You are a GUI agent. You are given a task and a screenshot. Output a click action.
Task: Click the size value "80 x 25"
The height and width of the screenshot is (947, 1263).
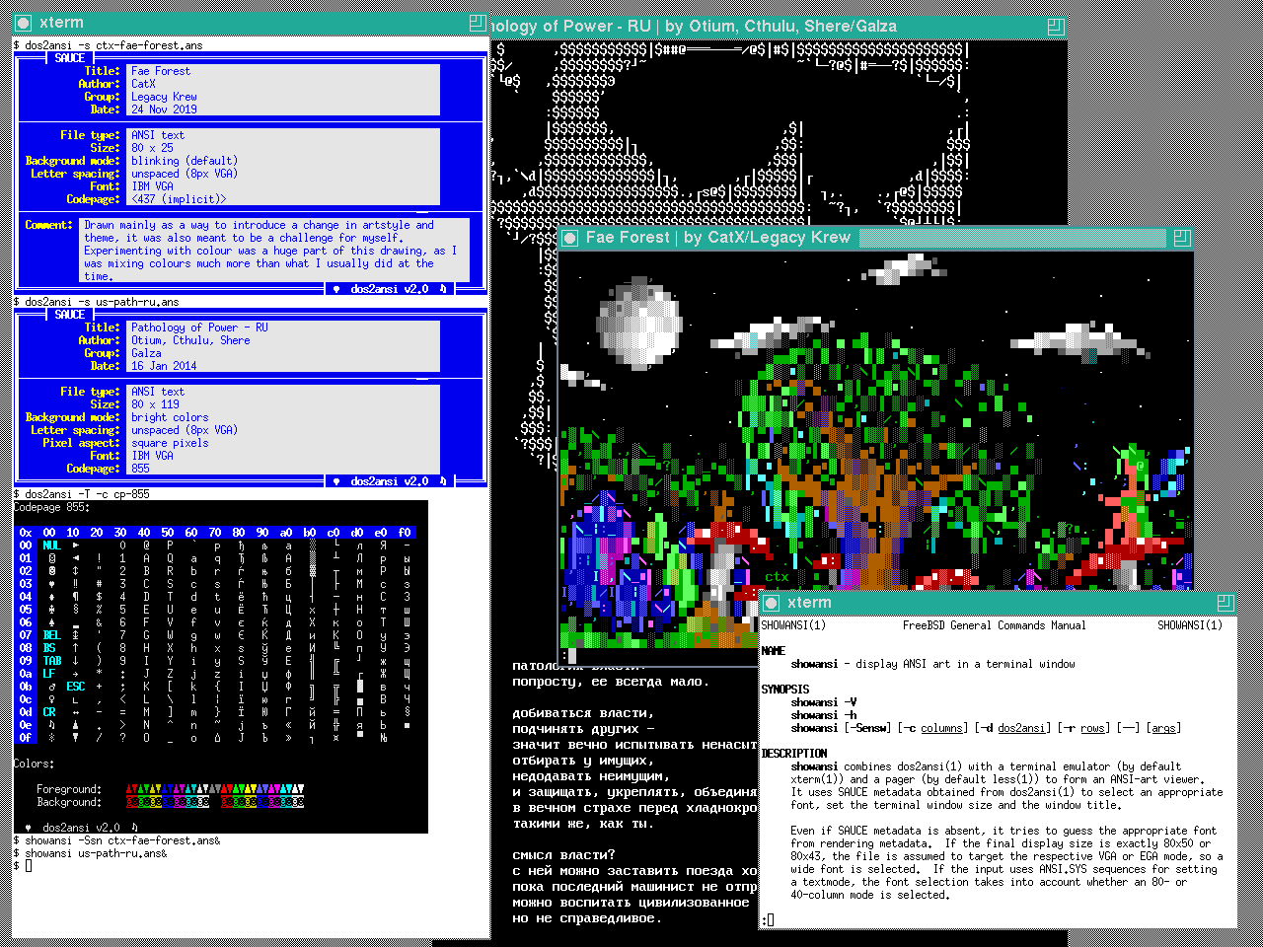pyautogui.click(x=152, y=148)
